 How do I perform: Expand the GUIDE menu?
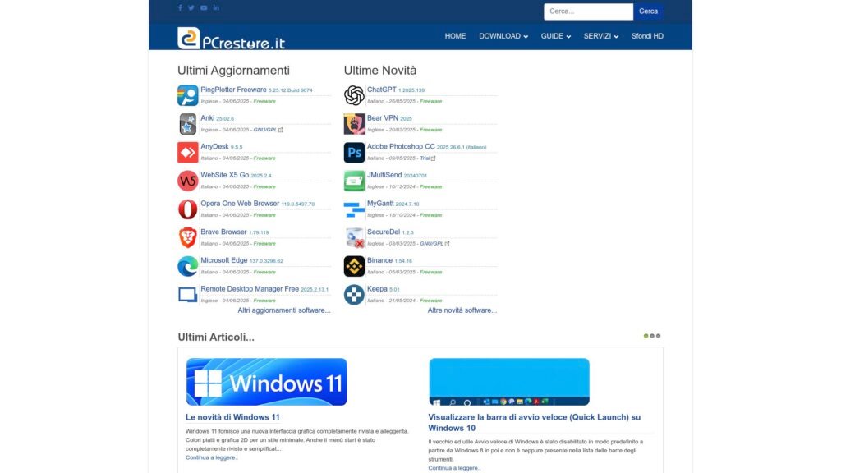coord(556,36)
